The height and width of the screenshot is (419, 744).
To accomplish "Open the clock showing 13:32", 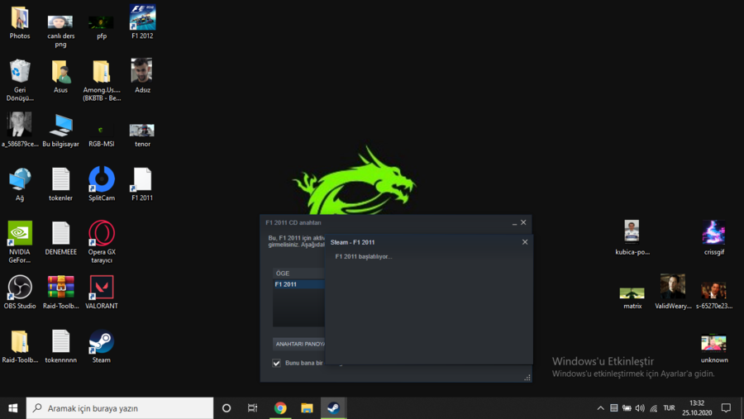I will pos(697,408).
